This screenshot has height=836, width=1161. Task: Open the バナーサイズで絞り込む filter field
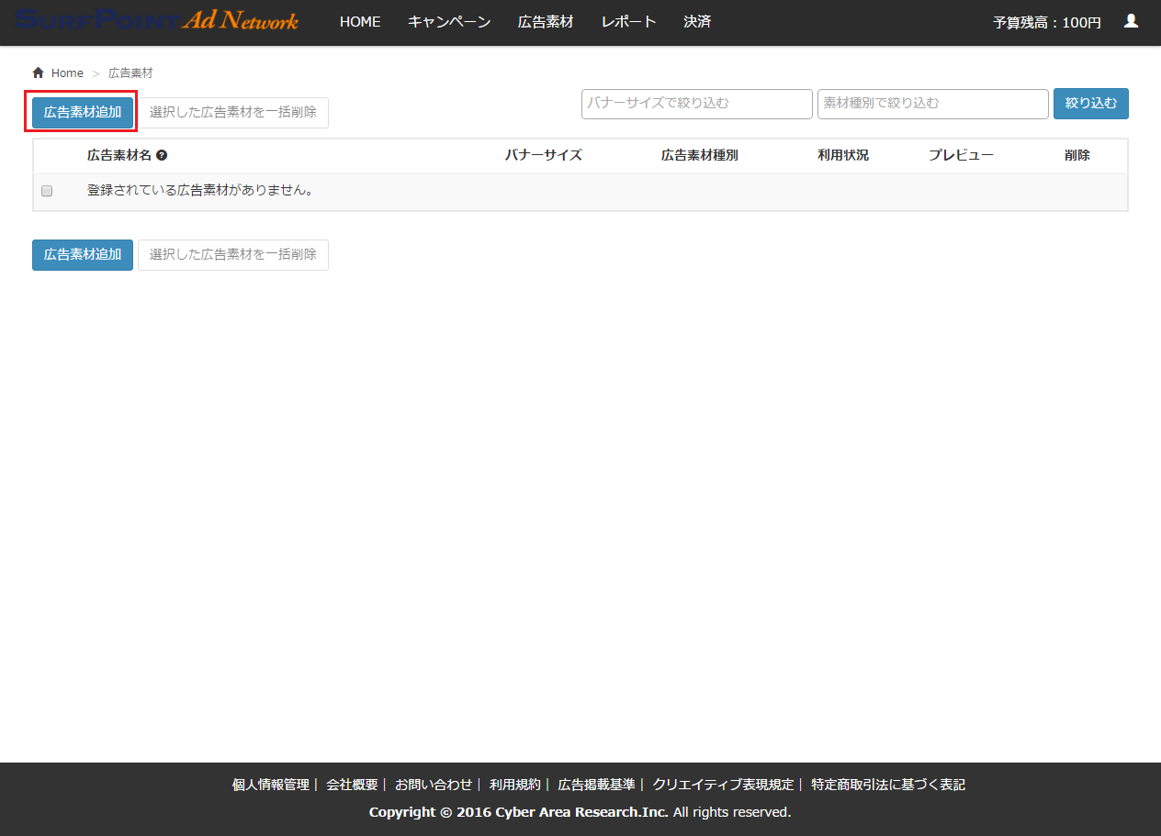696,104
